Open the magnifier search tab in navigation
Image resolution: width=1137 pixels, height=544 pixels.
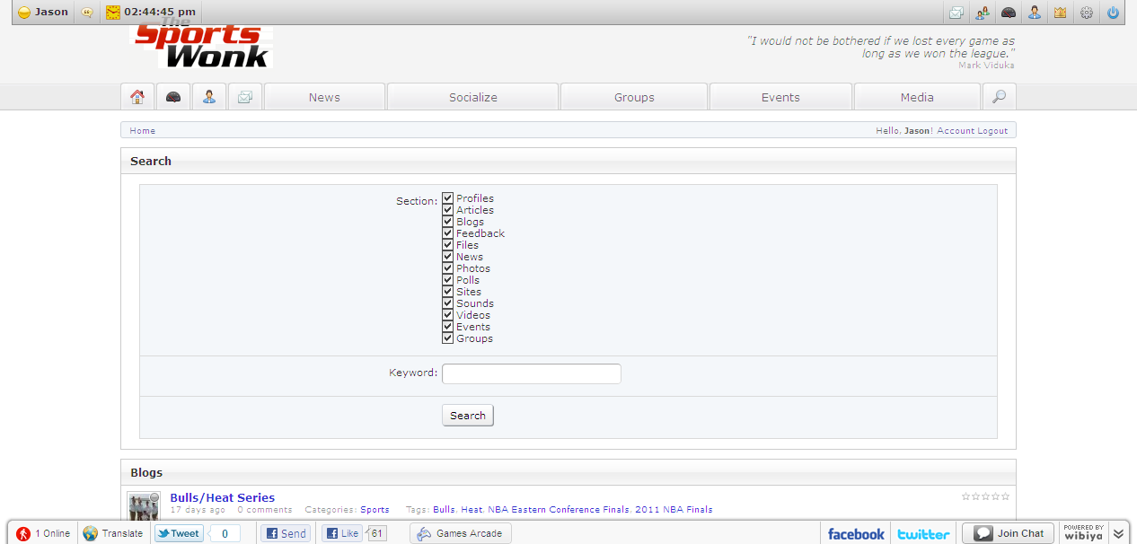999,97
